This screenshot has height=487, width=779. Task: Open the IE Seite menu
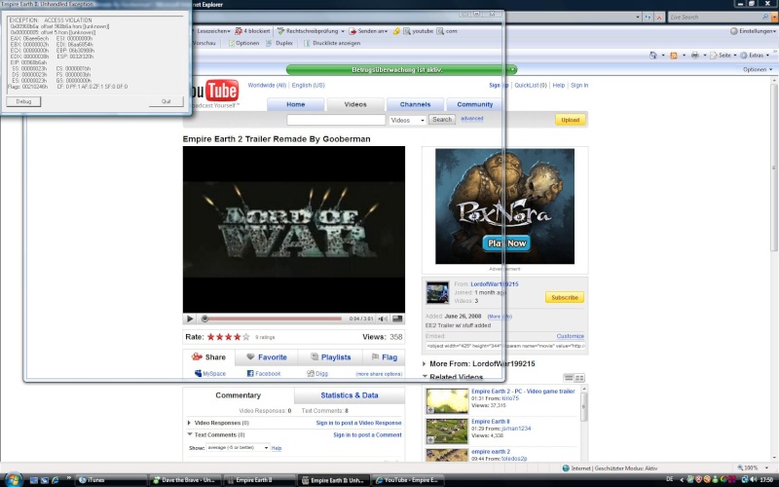(723, 56)
